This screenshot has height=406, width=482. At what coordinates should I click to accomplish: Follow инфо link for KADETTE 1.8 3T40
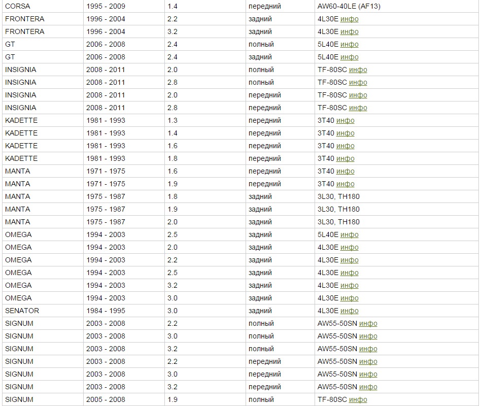[345, 159]
